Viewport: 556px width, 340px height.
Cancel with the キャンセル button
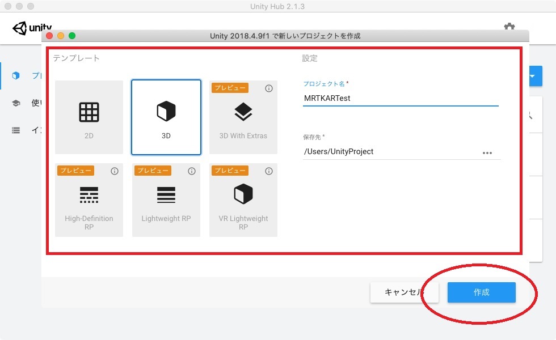tap(404, 292)
